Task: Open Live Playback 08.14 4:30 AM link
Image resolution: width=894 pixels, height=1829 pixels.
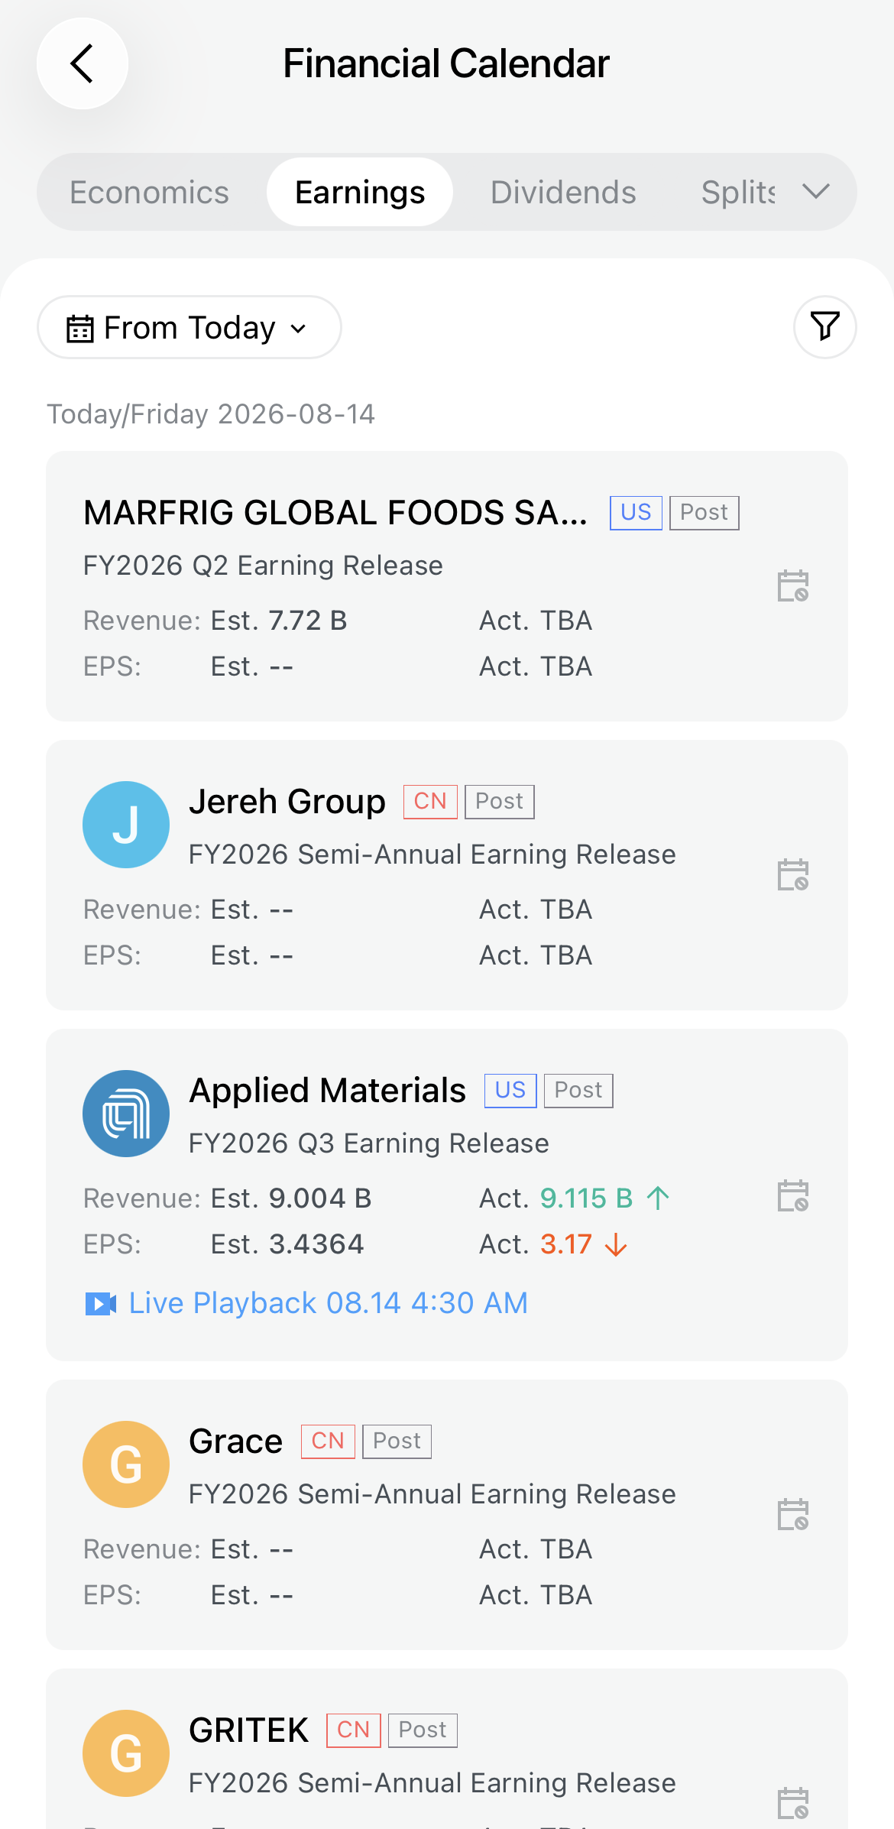Action: tap(329, 1303)
